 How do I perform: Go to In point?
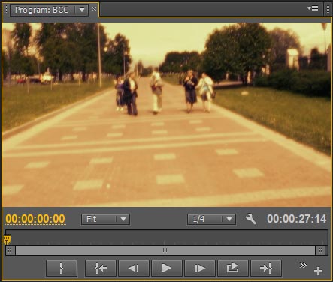tap(101, 268)
